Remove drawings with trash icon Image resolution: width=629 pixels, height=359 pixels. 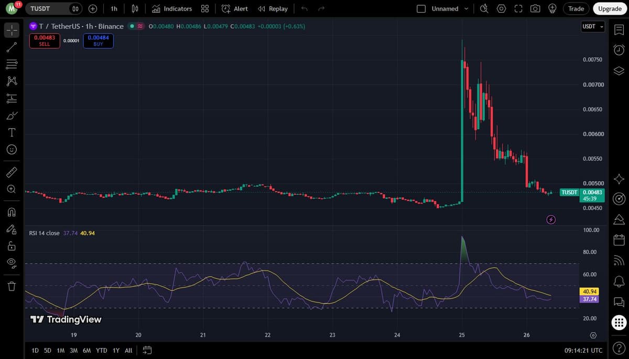click(12, 286)
